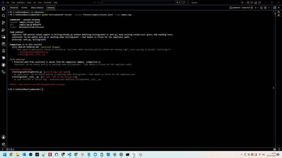
Task: Open the Extensions view
Action: [x=3, y=44]
